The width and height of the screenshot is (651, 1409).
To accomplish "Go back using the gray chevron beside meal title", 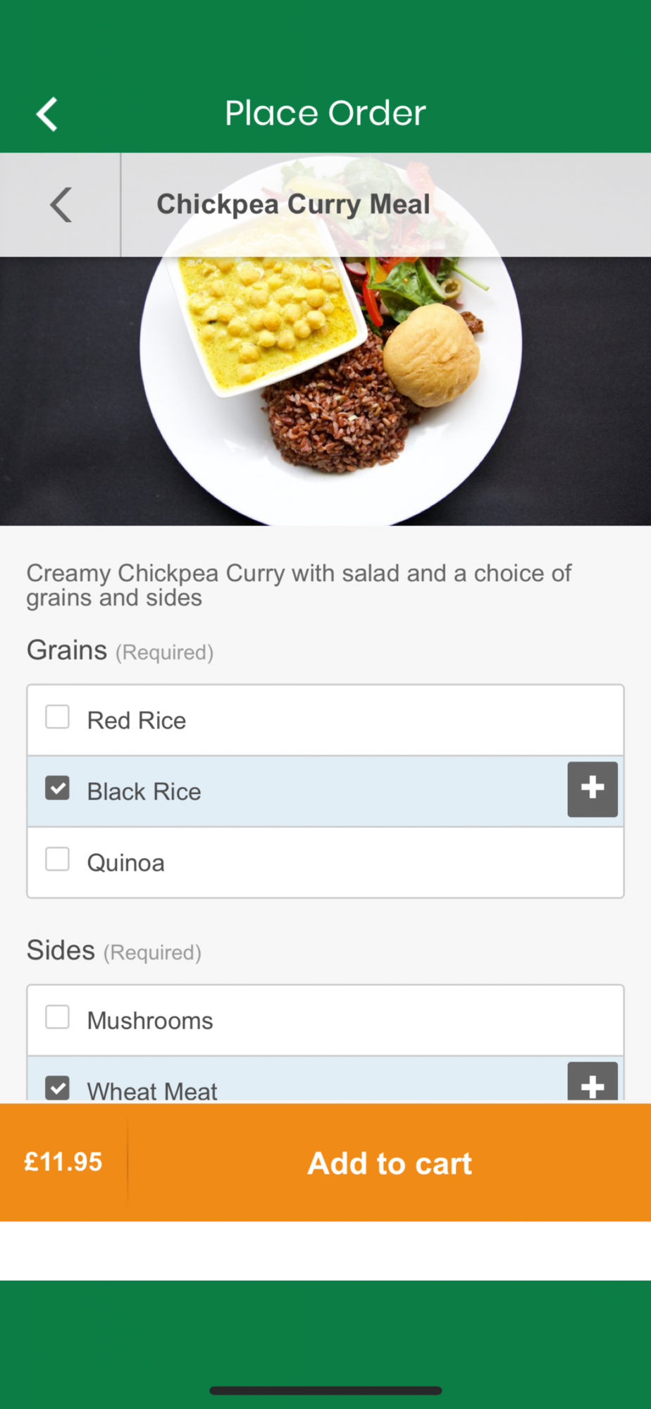I will (61, 205).
